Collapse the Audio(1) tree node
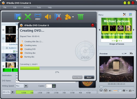The image size is (137, 99). pyautogui.click(x=7, y=48)
